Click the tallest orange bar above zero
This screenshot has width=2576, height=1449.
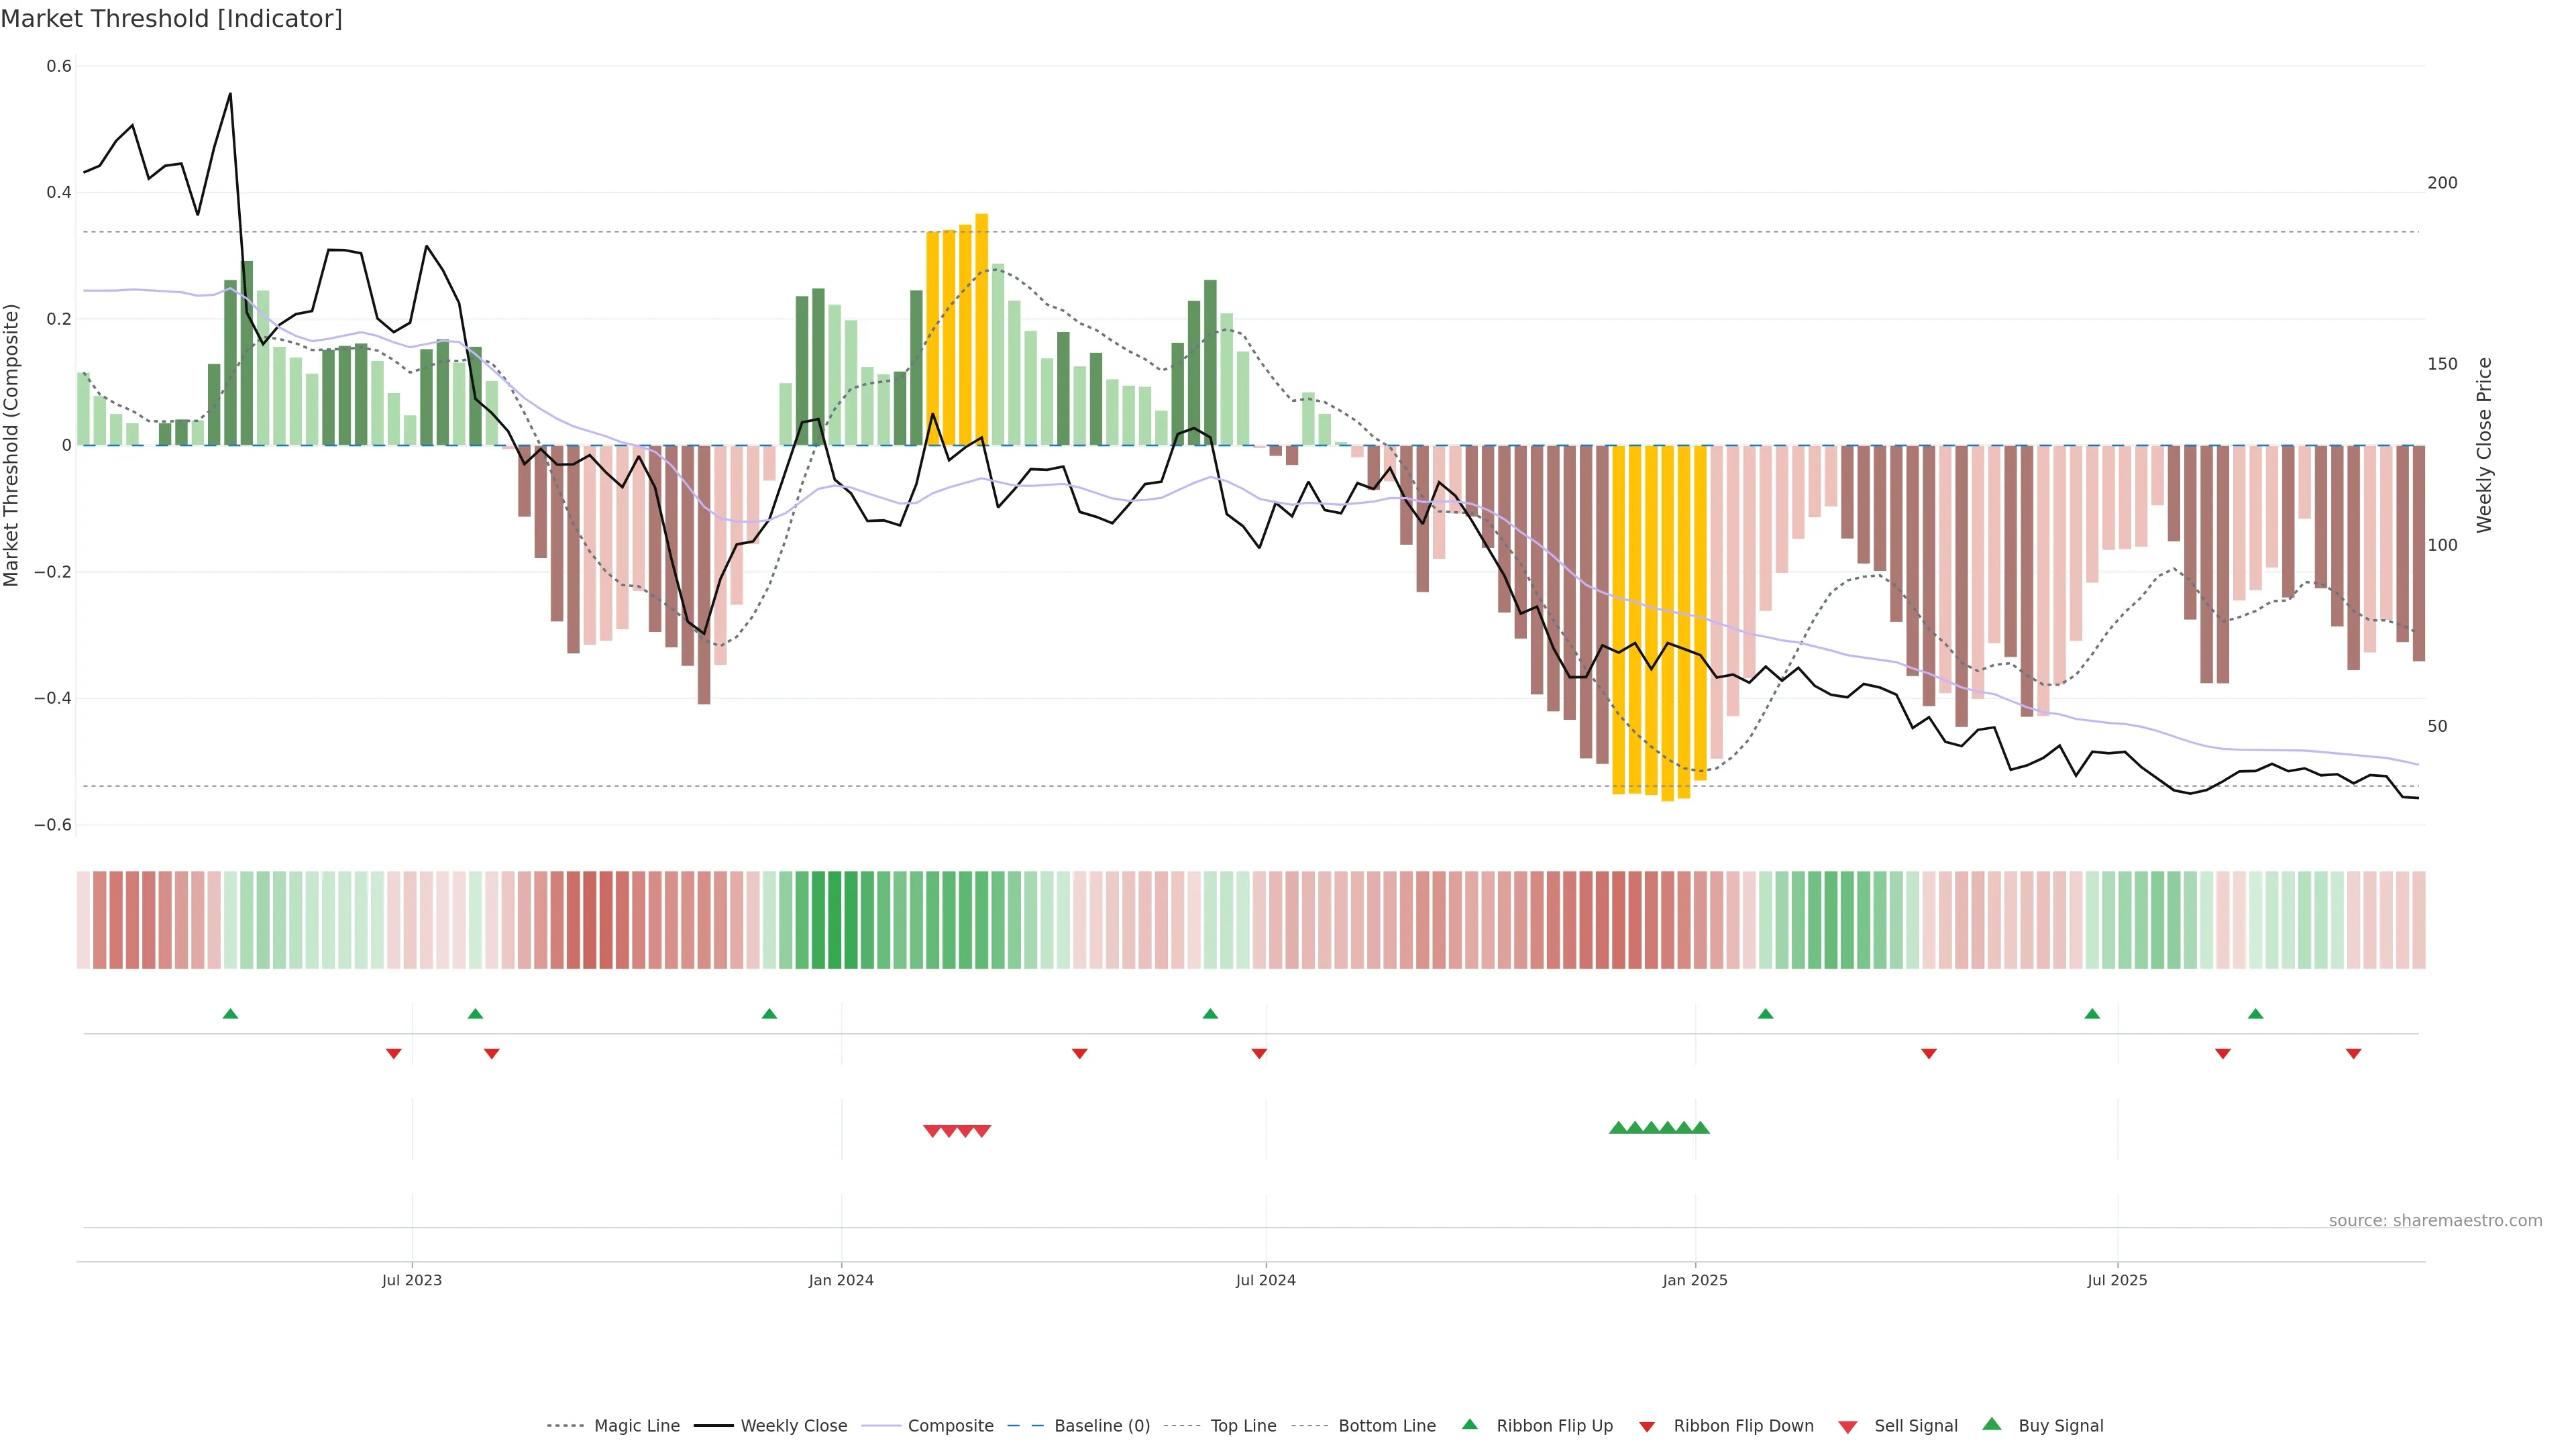982,330
